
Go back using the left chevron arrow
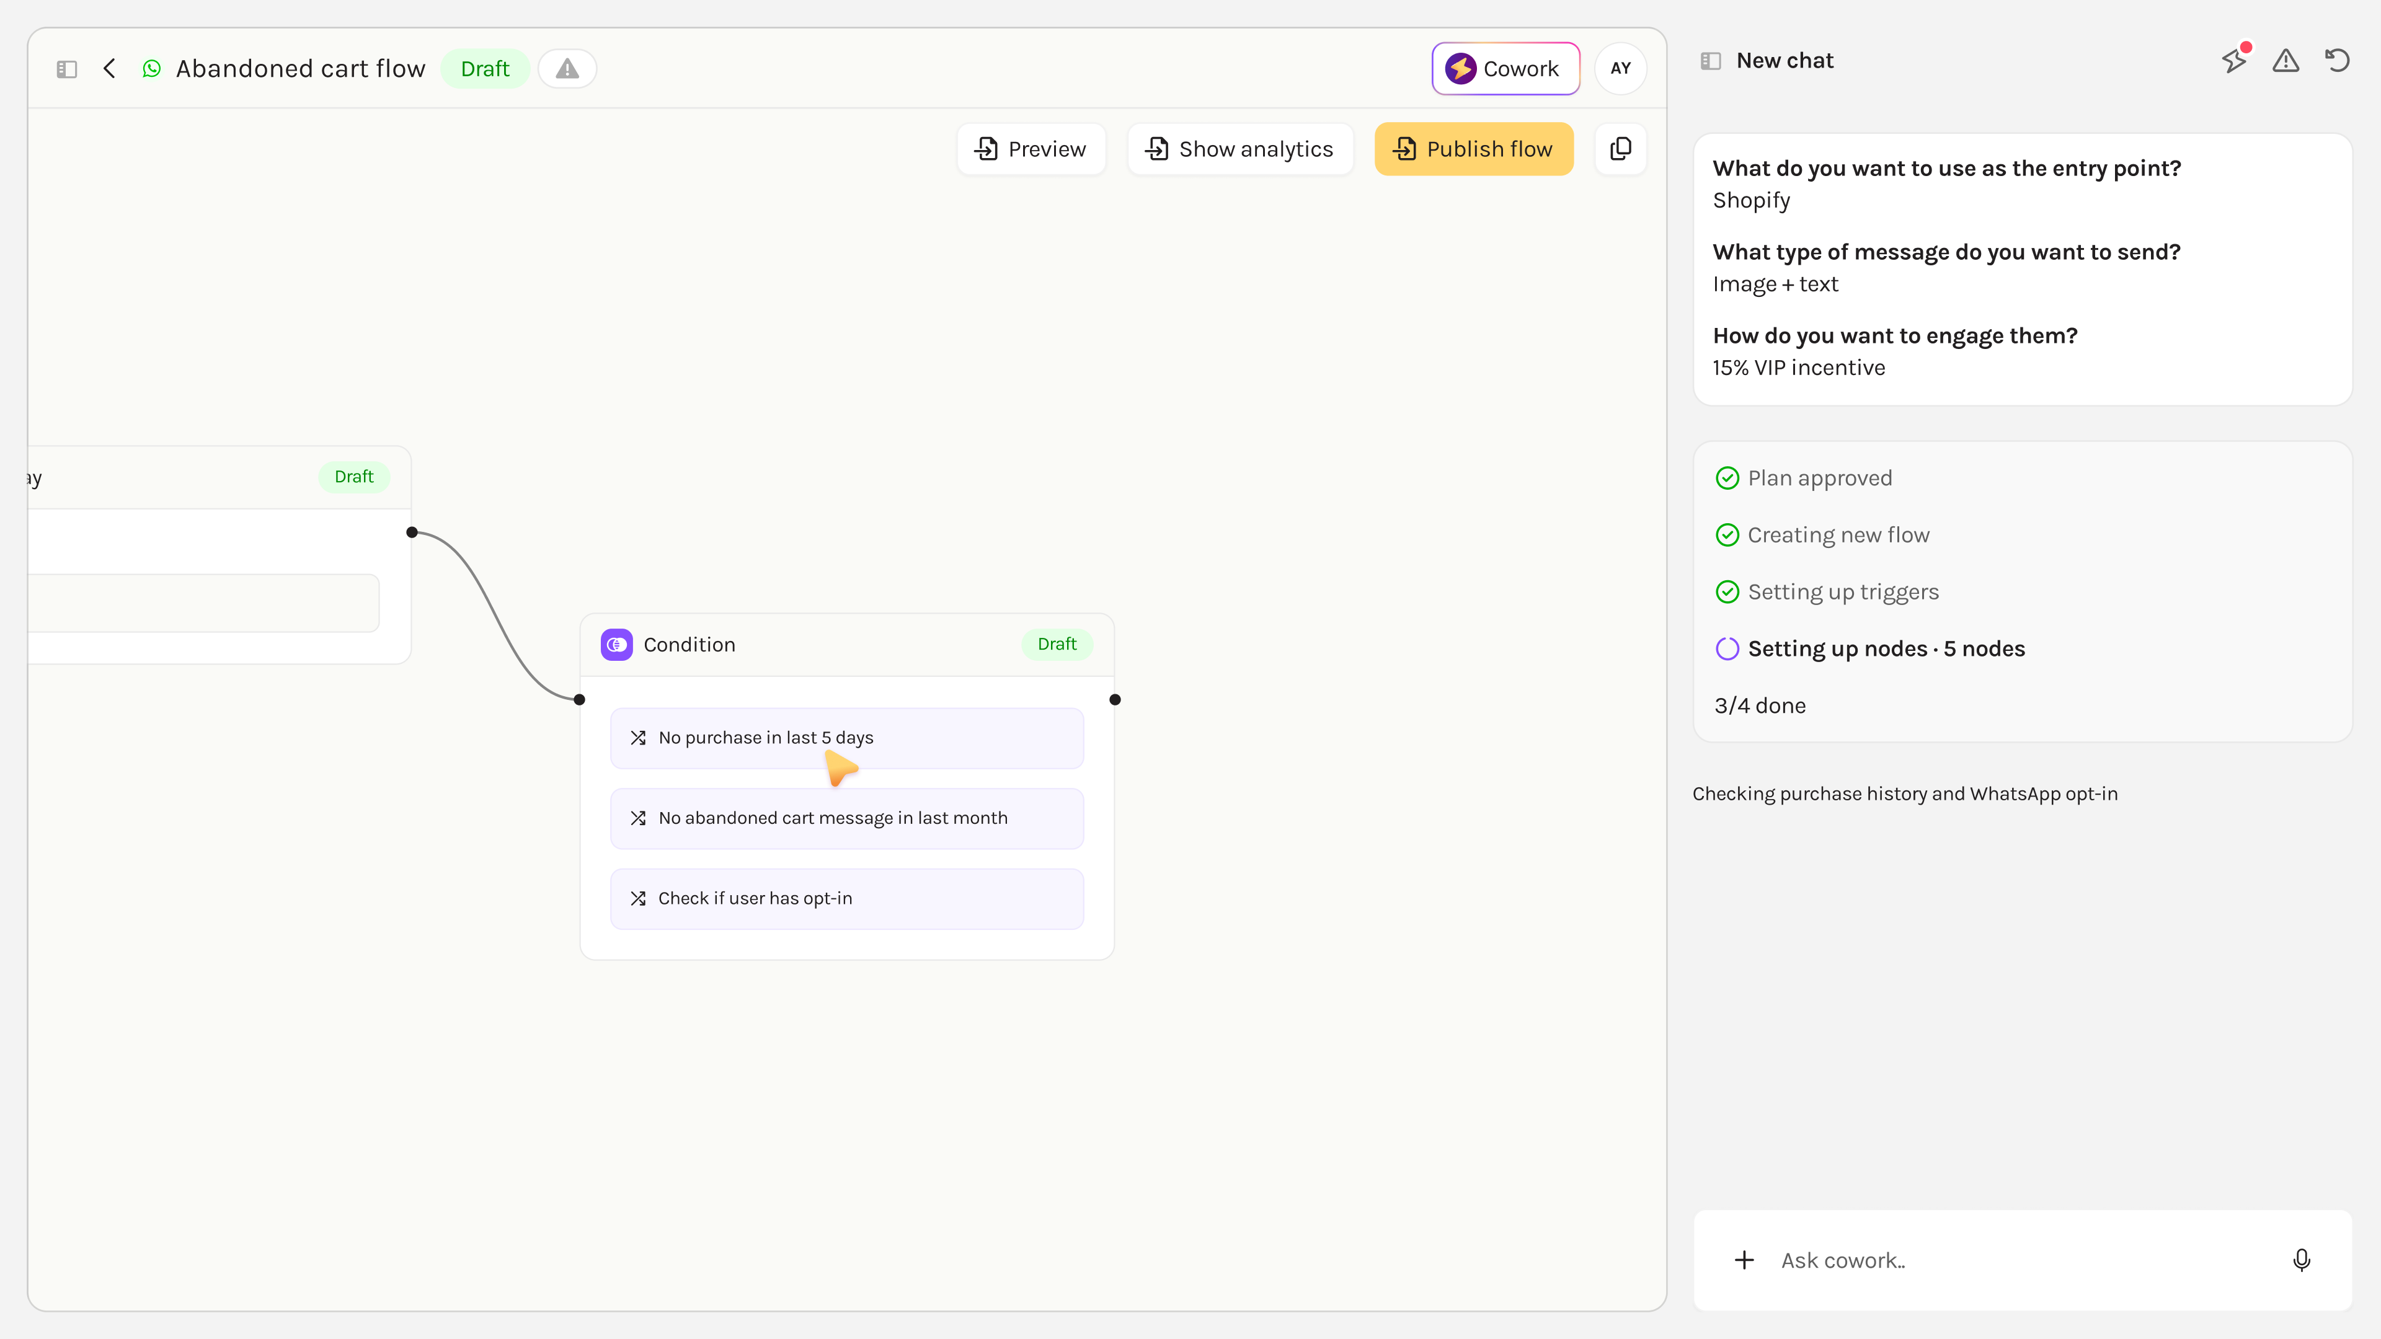pyautogui.click(x=109, y=68)
